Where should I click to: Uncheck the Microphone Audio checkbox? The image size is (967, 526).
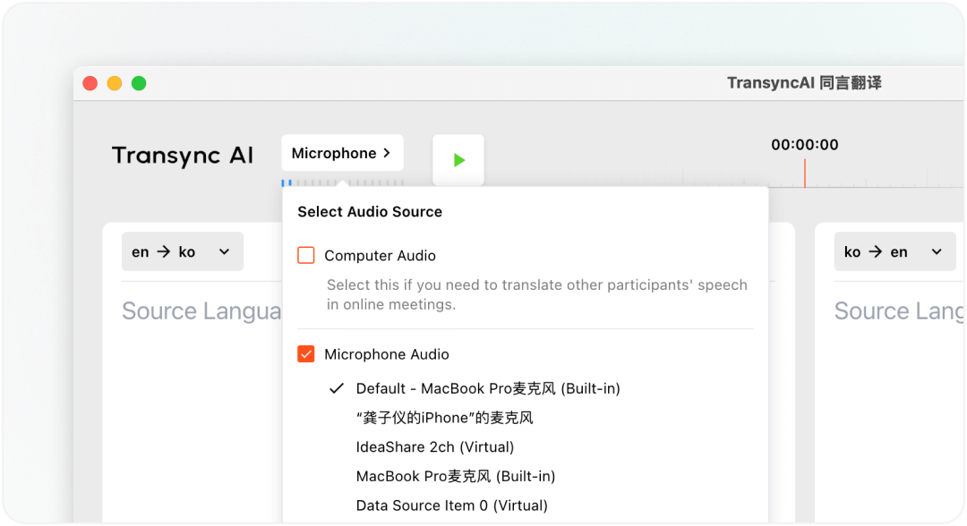306,353
